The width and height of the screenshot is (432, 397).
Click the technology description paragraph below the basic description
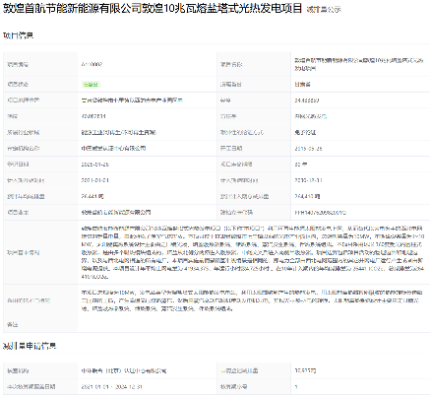tap(252, 300)
